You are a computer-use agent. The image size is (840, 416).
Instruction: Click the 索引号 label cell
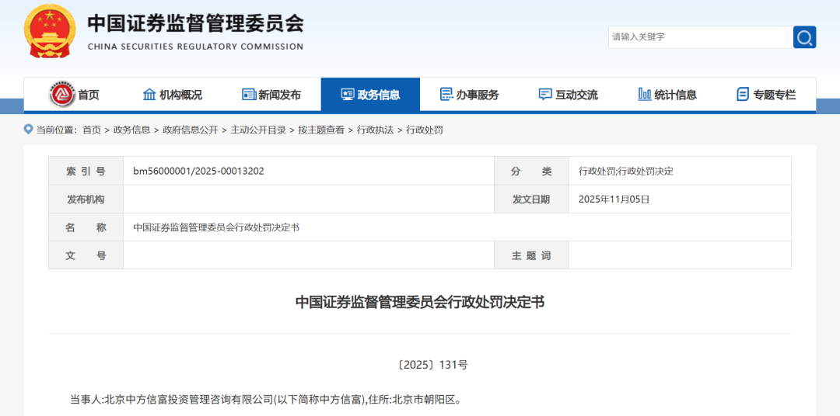(86, 171)
